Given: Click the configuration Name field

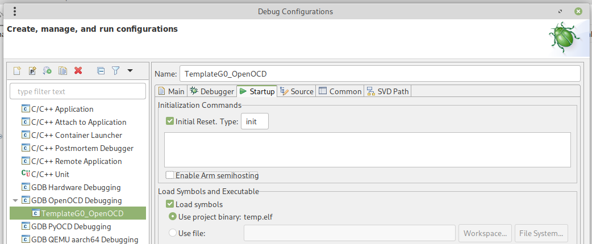Looking at the screenshot, I should [380, 74].
